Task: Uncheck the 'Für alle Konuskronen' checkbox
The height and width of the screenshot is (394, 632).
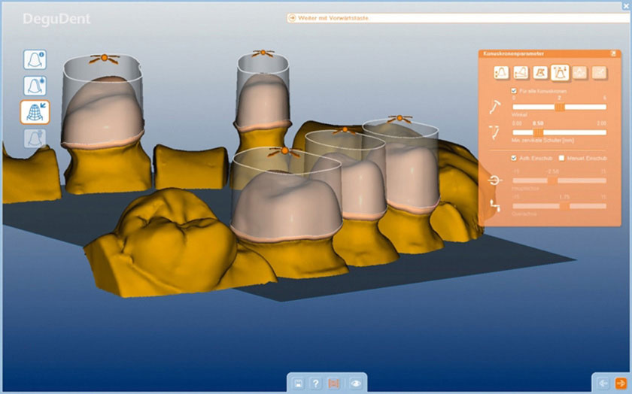Action: point(514,91)
